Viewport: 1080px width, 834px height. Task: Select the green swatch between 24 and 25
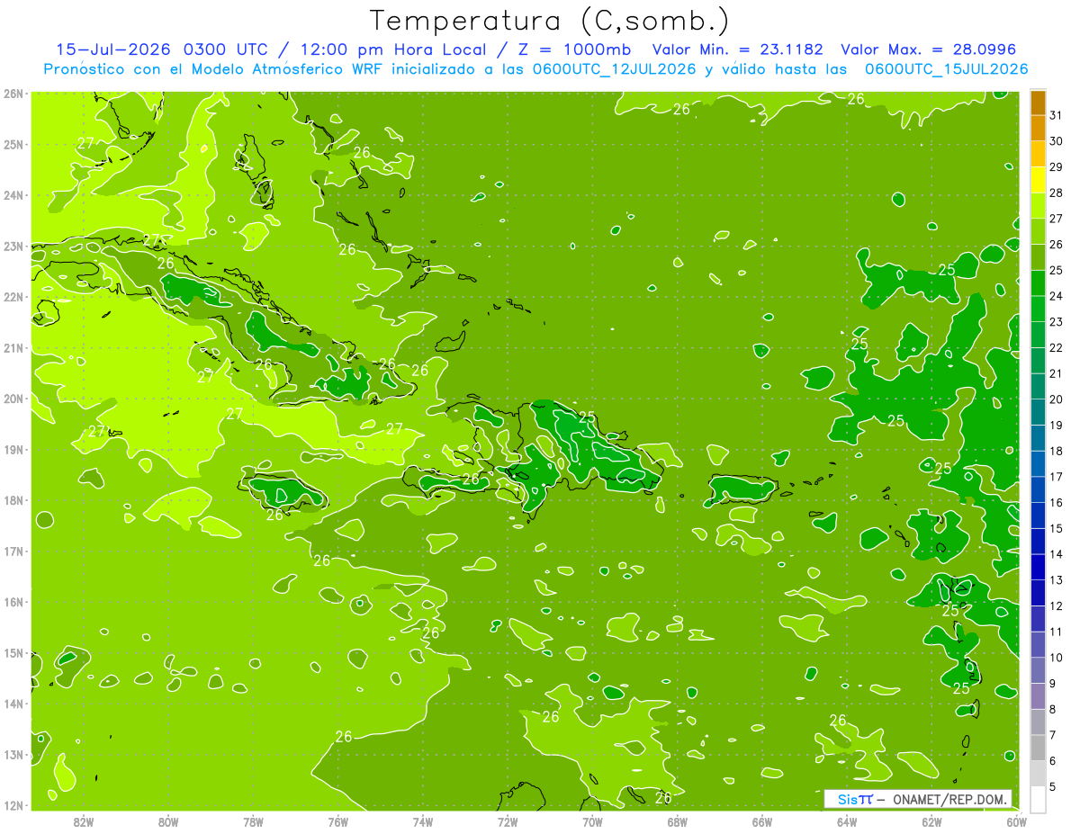tap(1038, 283)
